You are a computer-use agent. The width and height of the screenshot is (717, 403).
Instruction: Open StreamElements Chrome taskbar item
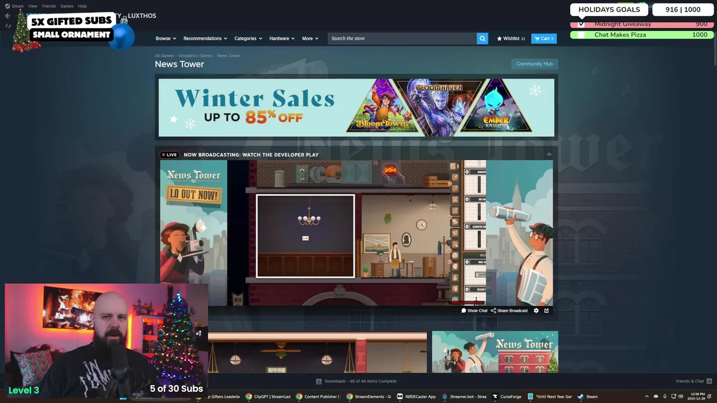click(369, 397)
